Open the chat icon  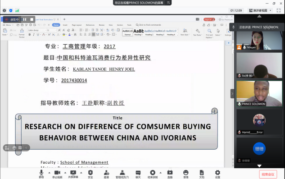(x=138, y=174)
